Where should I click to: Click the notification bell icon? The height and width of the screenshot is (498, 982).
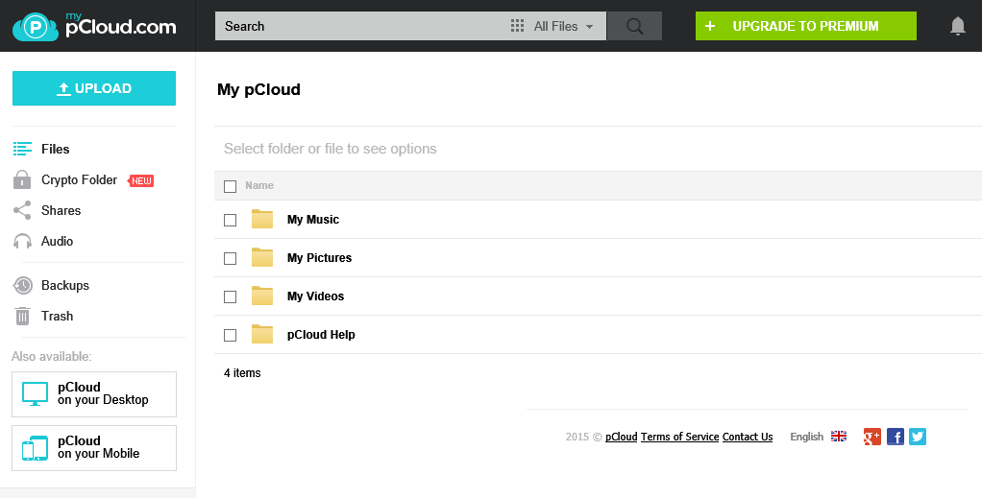[958, 26]
